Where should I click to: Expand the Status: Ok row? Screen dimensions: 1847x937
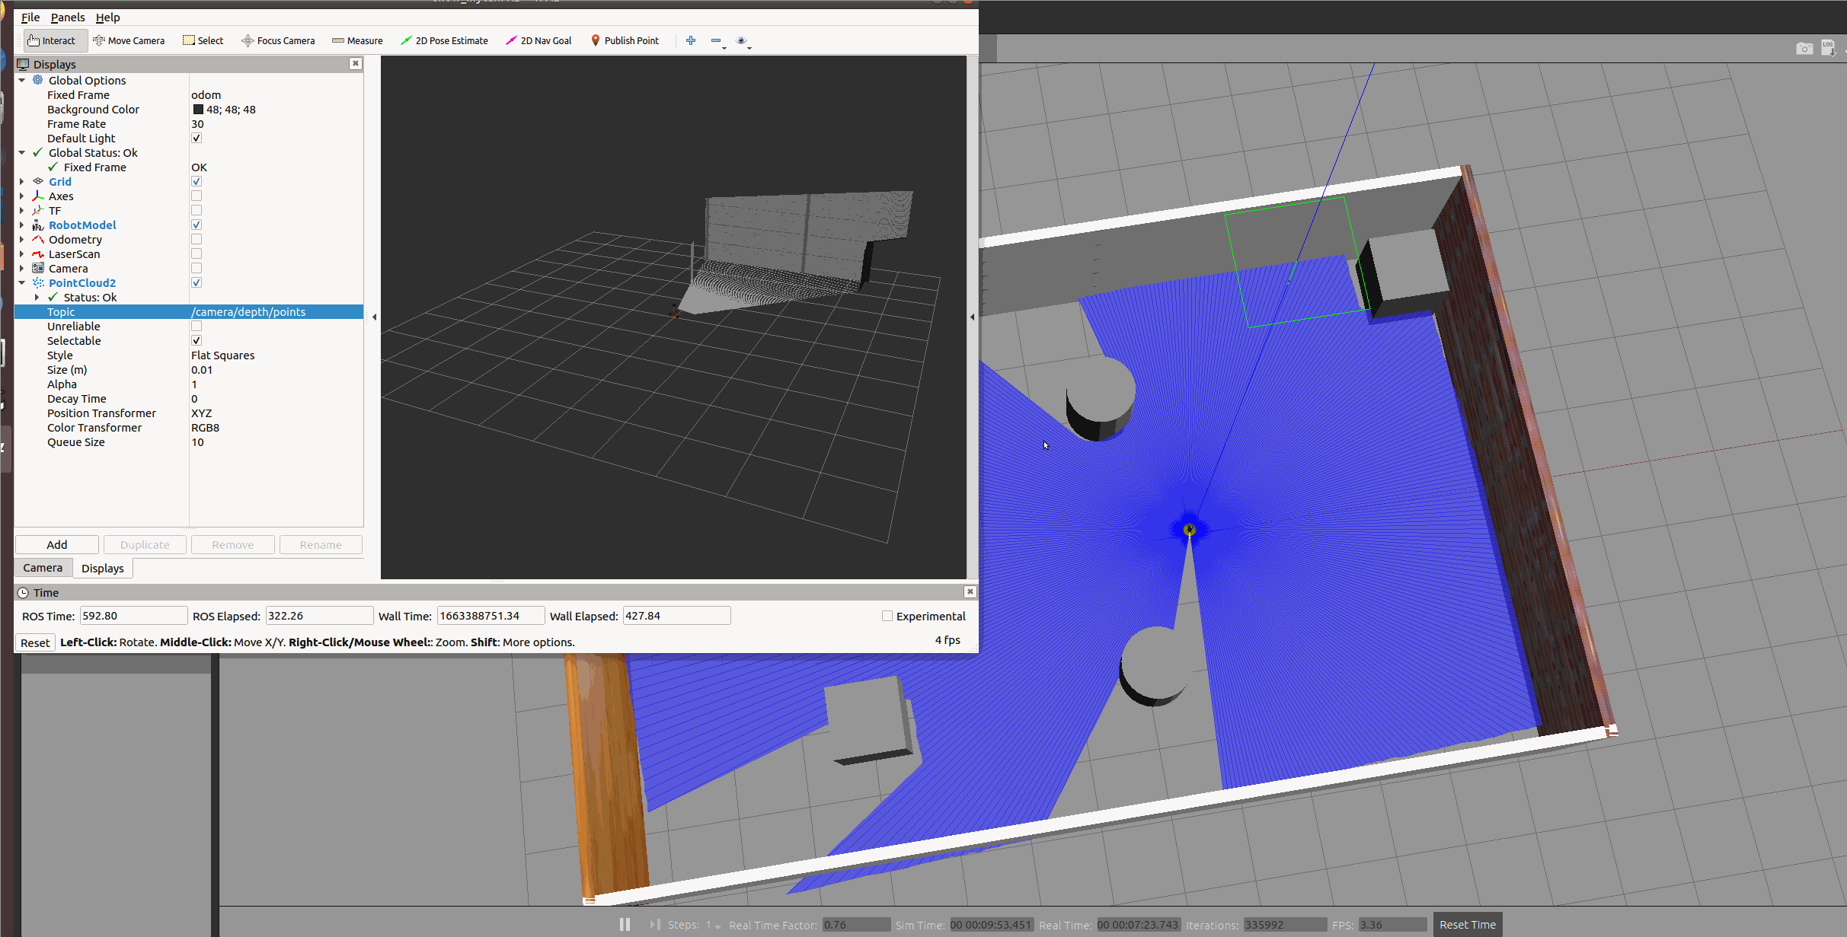pyautogui.click(x=37, y=297)
